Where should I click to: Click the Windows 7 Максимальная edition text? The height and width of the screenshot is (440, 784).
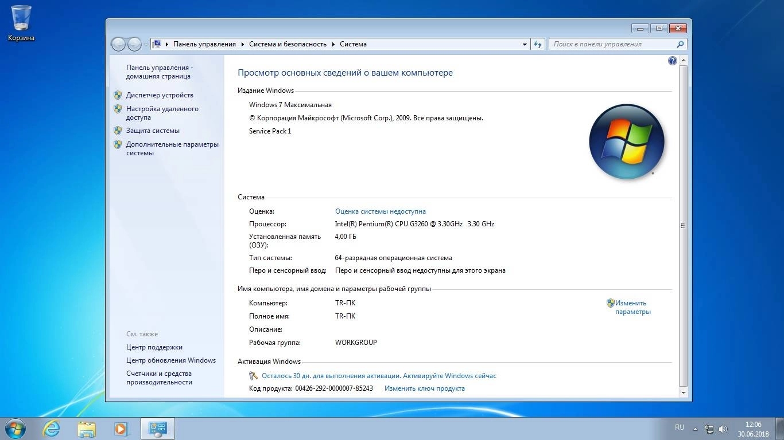tap(290, 105)
